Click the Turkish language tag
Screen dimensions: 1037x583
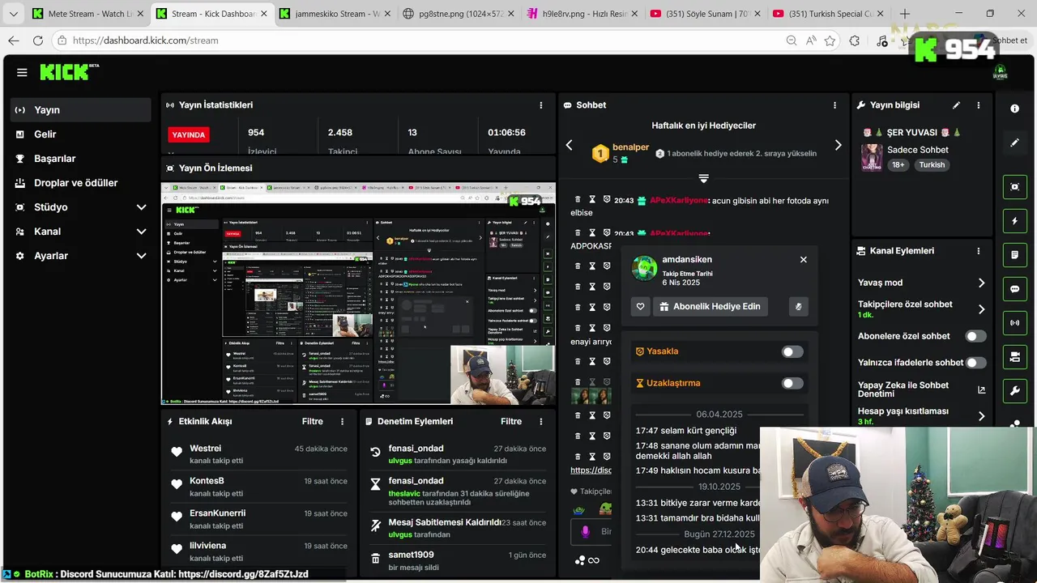coord(932,165)
